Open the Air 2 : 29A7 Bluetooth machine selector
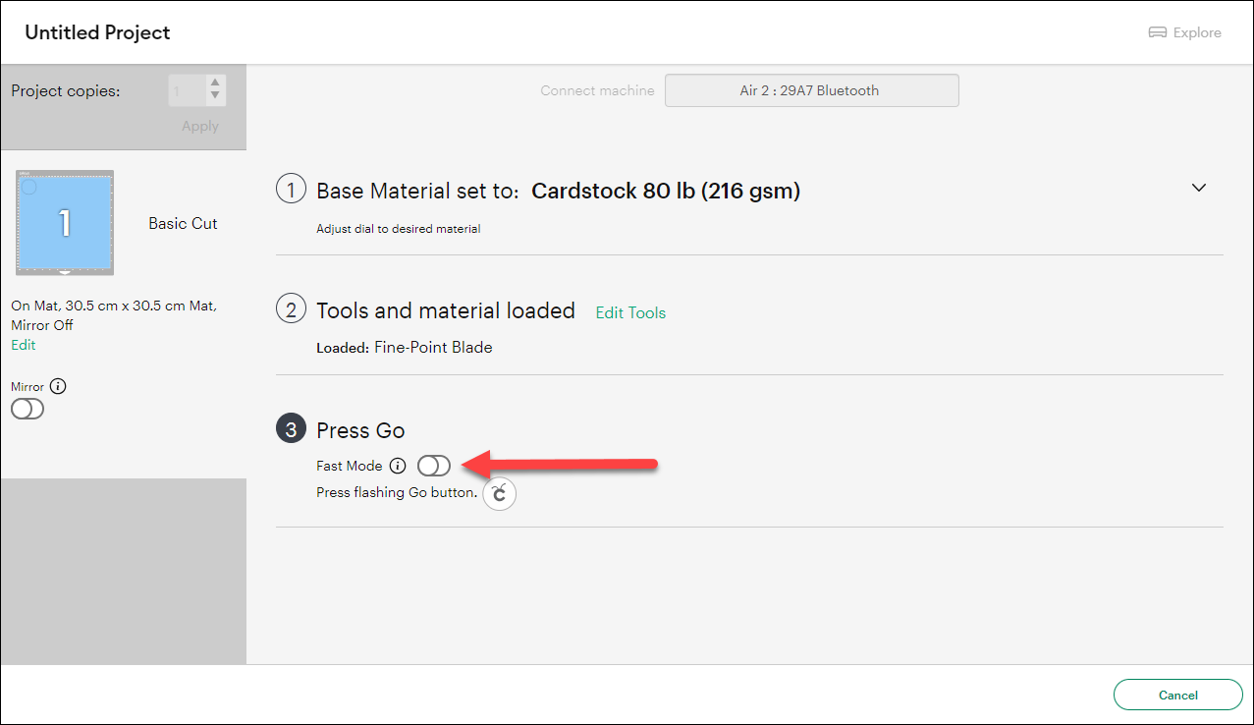1254x725 pixels. [x=811, y=89]
